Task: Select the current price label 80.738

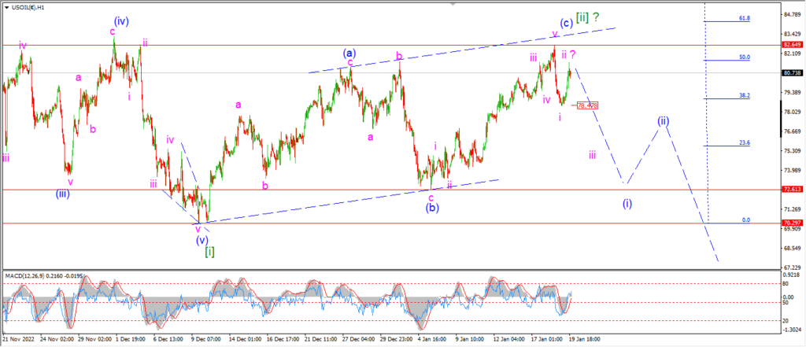Action: pyautogui.click(x=792, y=73)
